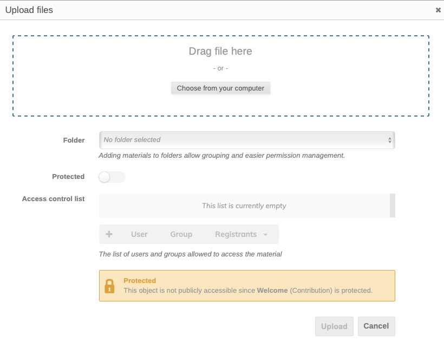The image size is (444, 347).
Task: Cancel the file upload
Action: click(x=376, y=326)
